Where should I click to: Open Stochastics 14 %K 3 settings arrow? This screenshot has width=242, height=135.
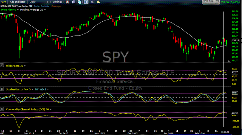[32, 89]
